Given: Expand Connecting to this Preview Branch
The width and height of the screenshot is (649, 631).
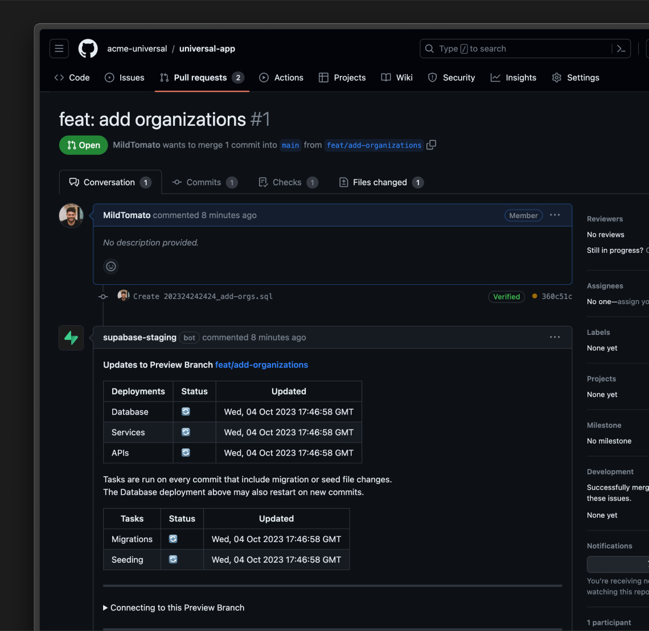Looking at the screenshot, I should 174,608.
